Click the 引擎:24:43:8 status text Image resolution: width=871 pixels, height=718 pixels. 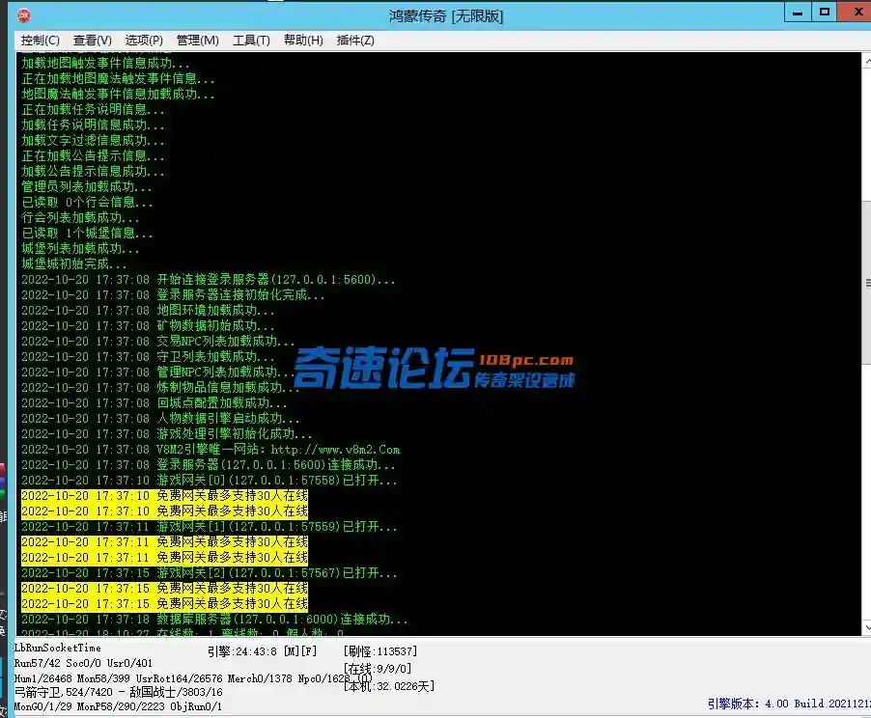(263, 651)
